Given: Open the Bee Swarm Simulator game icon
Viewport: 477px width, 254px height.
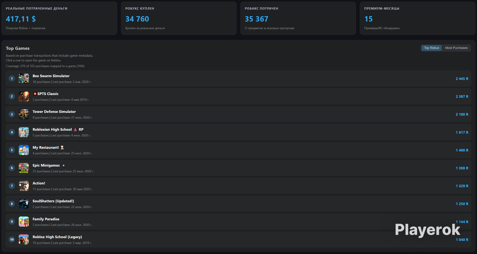Looking at the screenshot, I should point(24,78).
